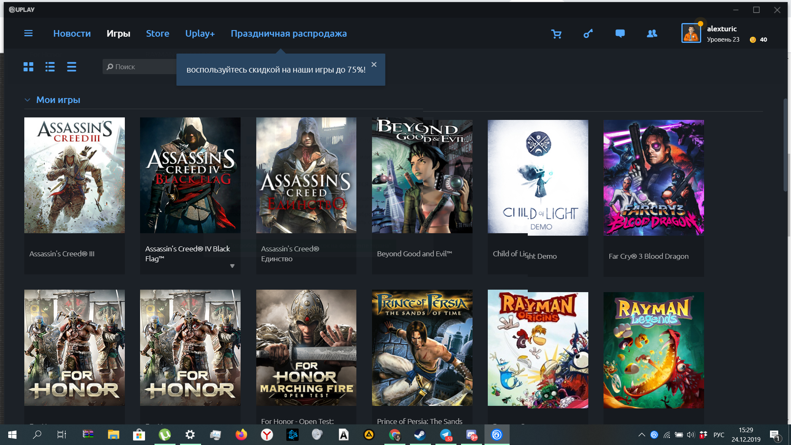This screenshot has width=791, height=445.
Task: Open Battle.net from the taskbar
Action: click(293, 435)
